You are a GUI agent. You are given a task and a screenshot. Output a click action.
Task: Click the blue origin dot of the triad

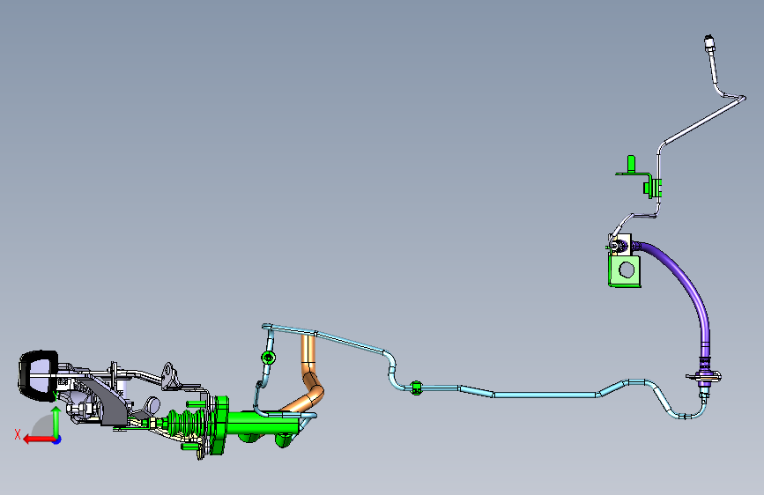point(57,440)
